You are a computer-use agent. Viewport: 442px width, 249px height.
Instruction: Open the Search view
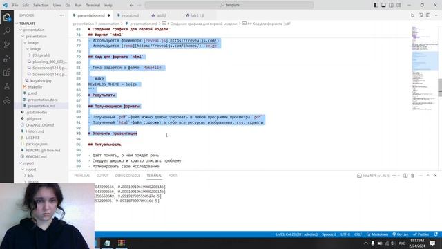(x=7, y=30)
